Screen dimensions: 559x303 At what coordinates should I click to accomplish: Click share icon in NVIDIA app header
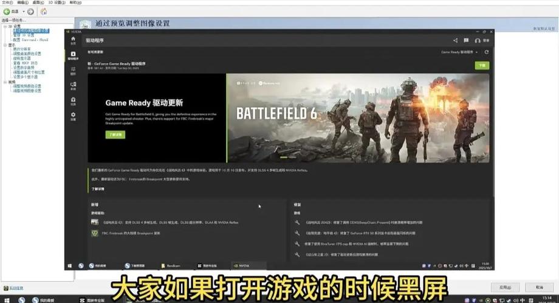[x=455, y=41]
